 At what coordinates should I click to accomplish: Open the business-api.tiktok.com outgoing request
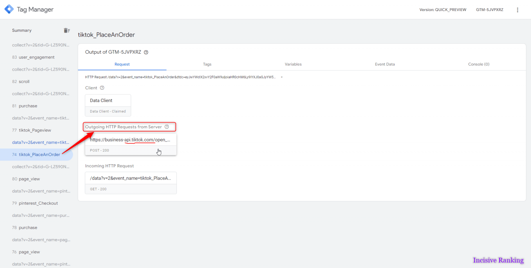tap(131, 140)
